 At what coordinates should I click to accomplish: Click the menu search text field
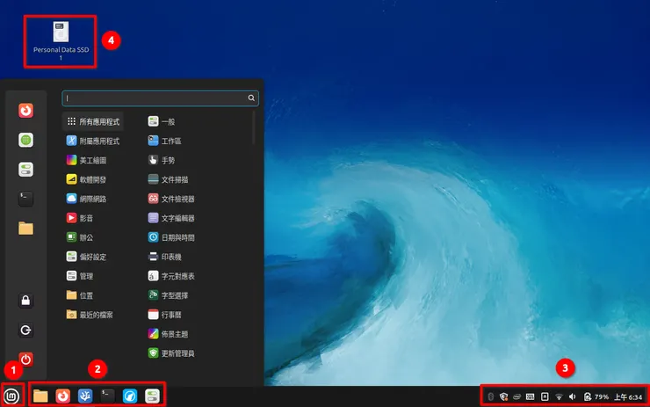(161, 98)
